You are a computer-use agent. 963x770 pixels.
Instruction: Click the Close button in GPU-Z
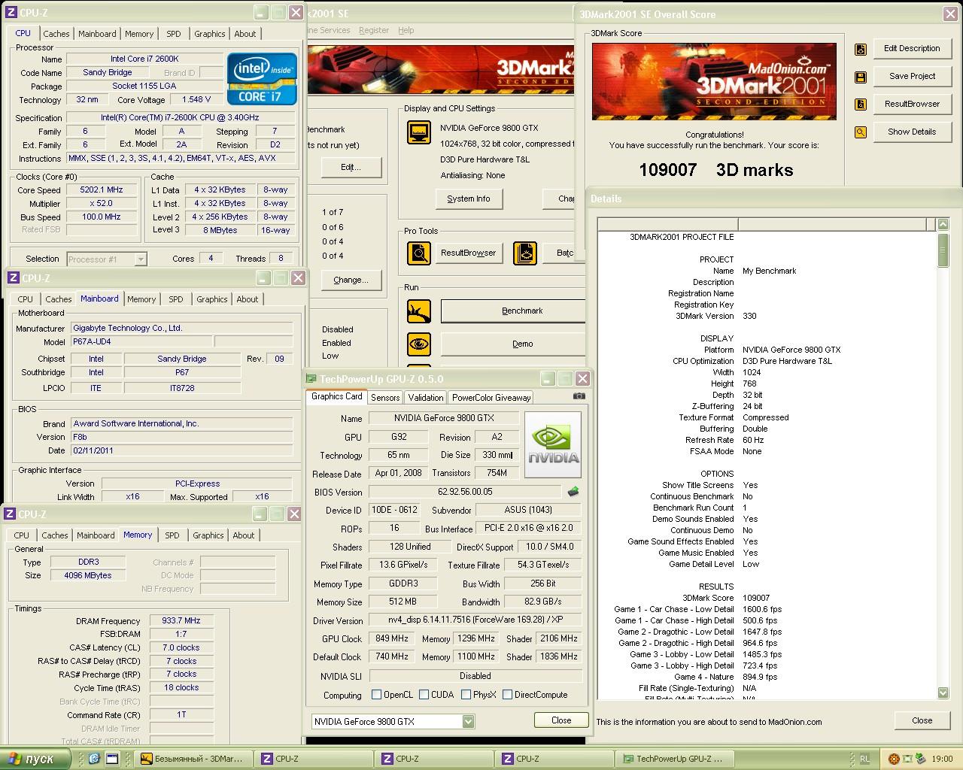(x=561, y=720)
